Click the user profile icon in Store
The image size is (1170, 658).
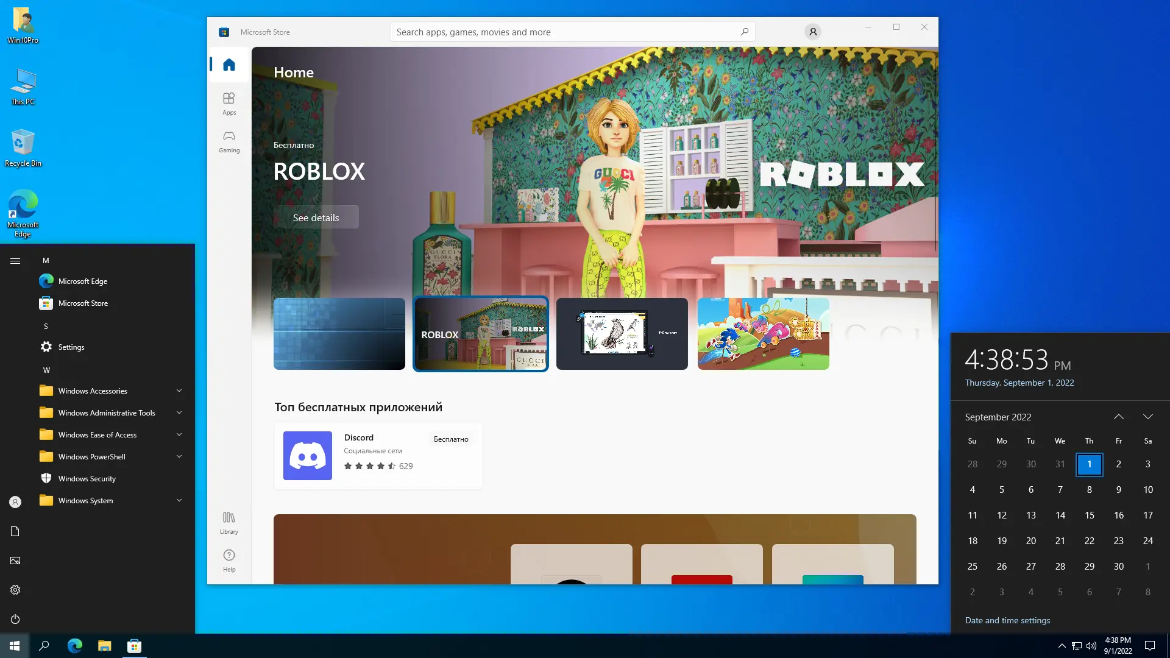point(812,32)
